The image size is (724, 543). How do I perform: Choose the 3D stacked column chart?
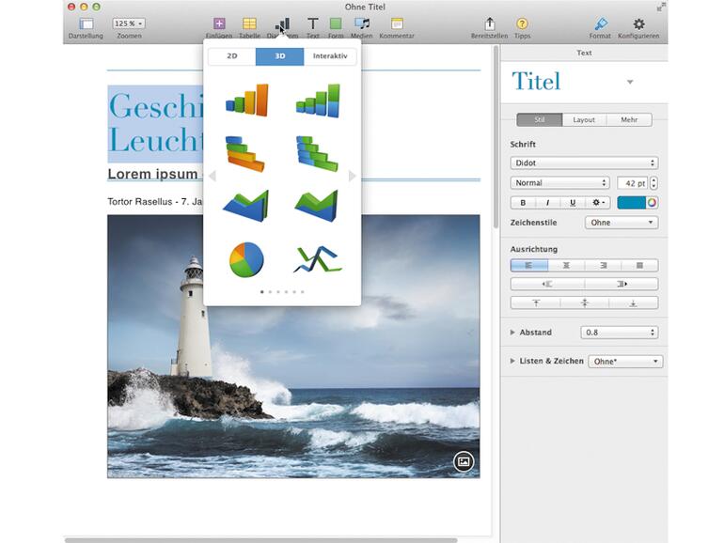tap(317, 101)
